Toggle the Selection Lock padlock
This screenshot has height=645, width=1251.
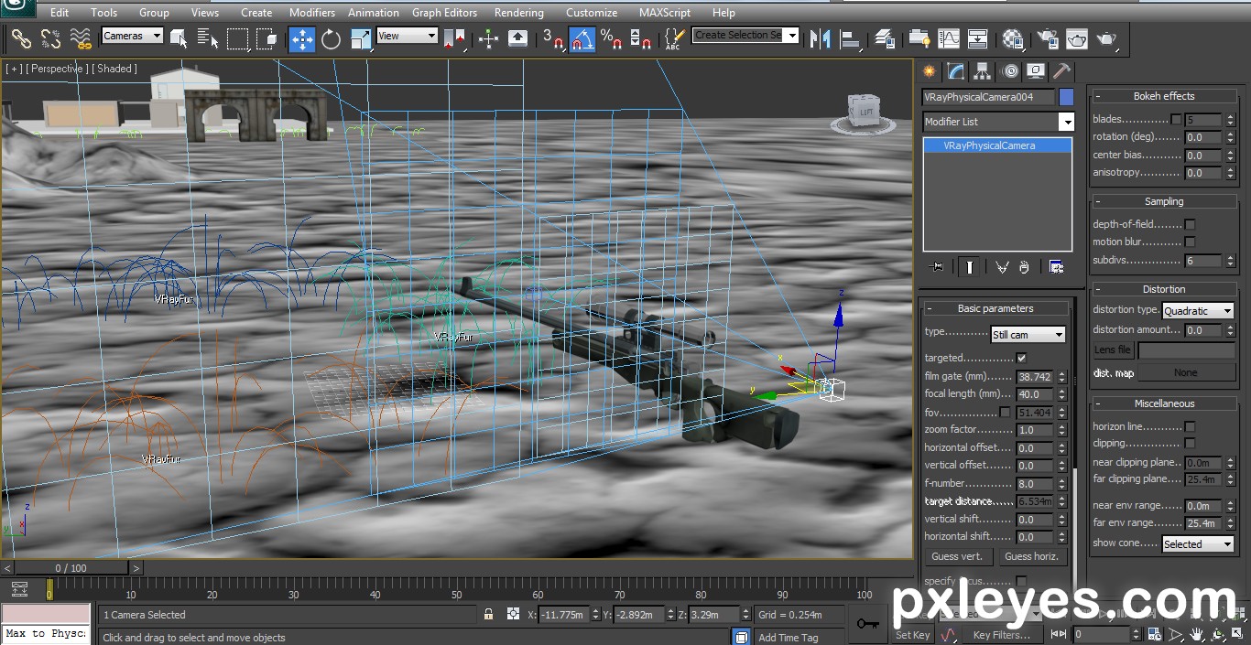489,615
